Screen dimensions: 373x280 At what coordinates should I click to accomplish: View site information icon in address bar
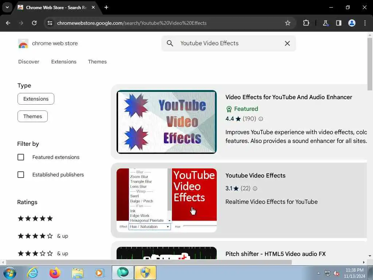click(x=50, y=23)
